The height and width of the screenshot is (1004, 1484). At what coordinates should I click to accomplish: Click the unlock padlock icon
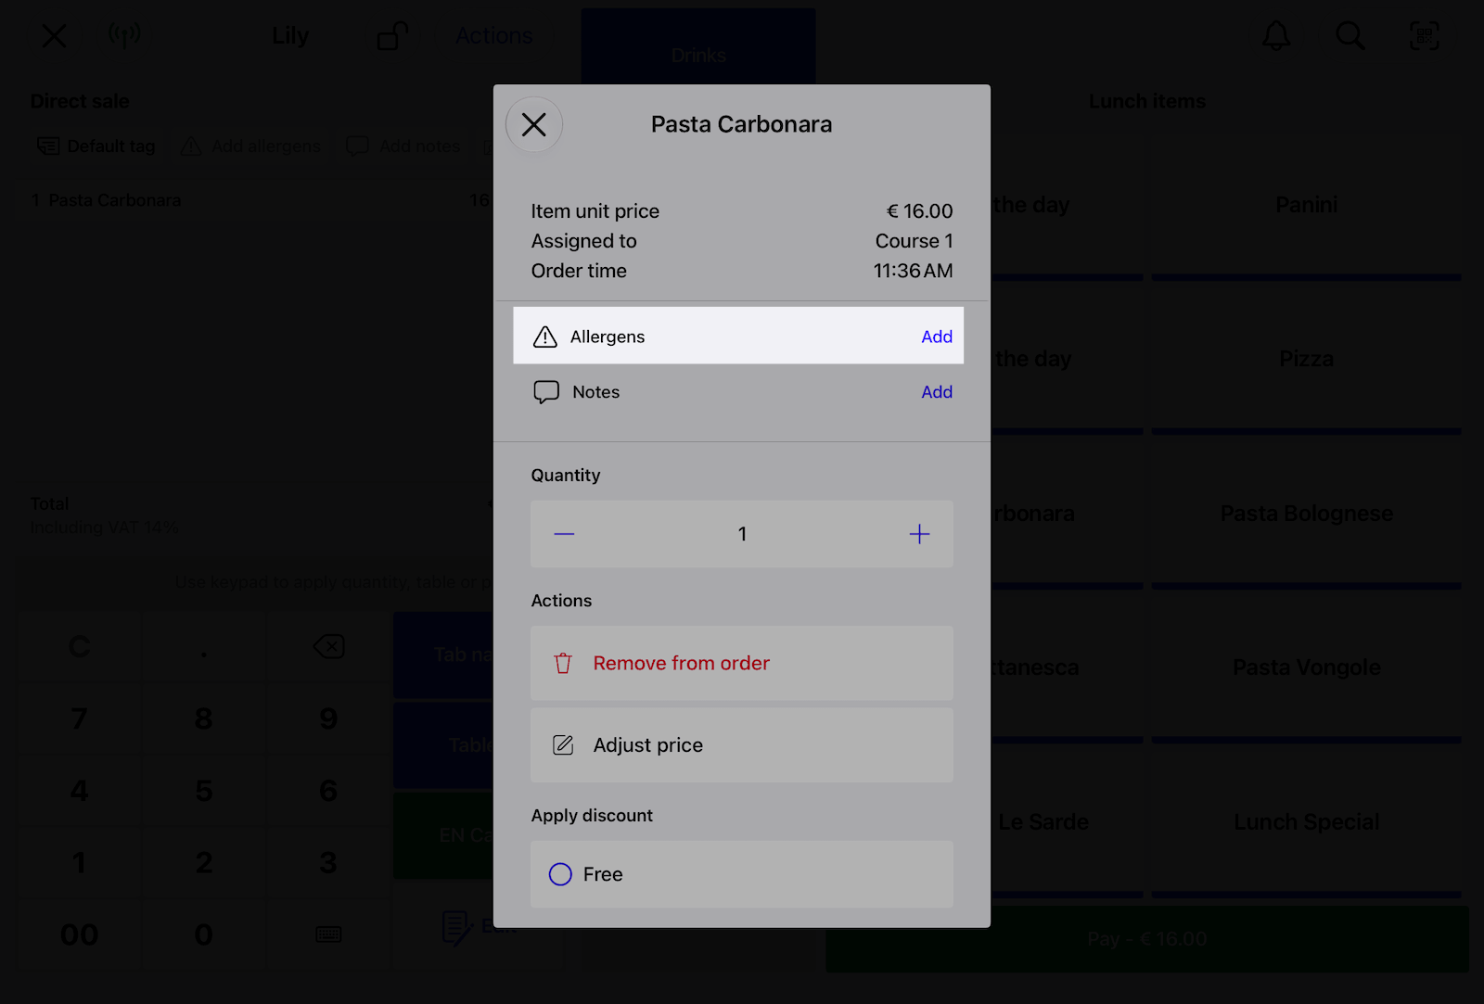(392, 36)
